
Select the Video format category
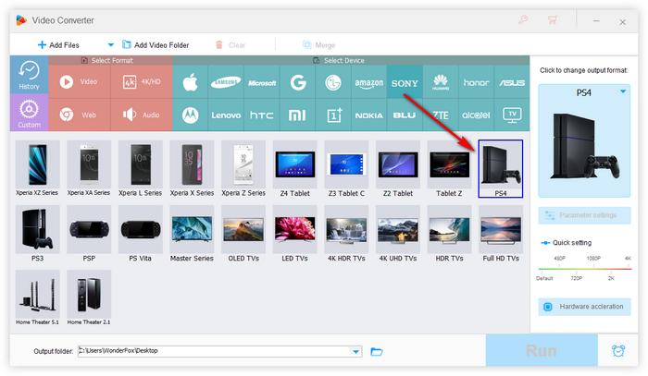[x=80, y=81]
